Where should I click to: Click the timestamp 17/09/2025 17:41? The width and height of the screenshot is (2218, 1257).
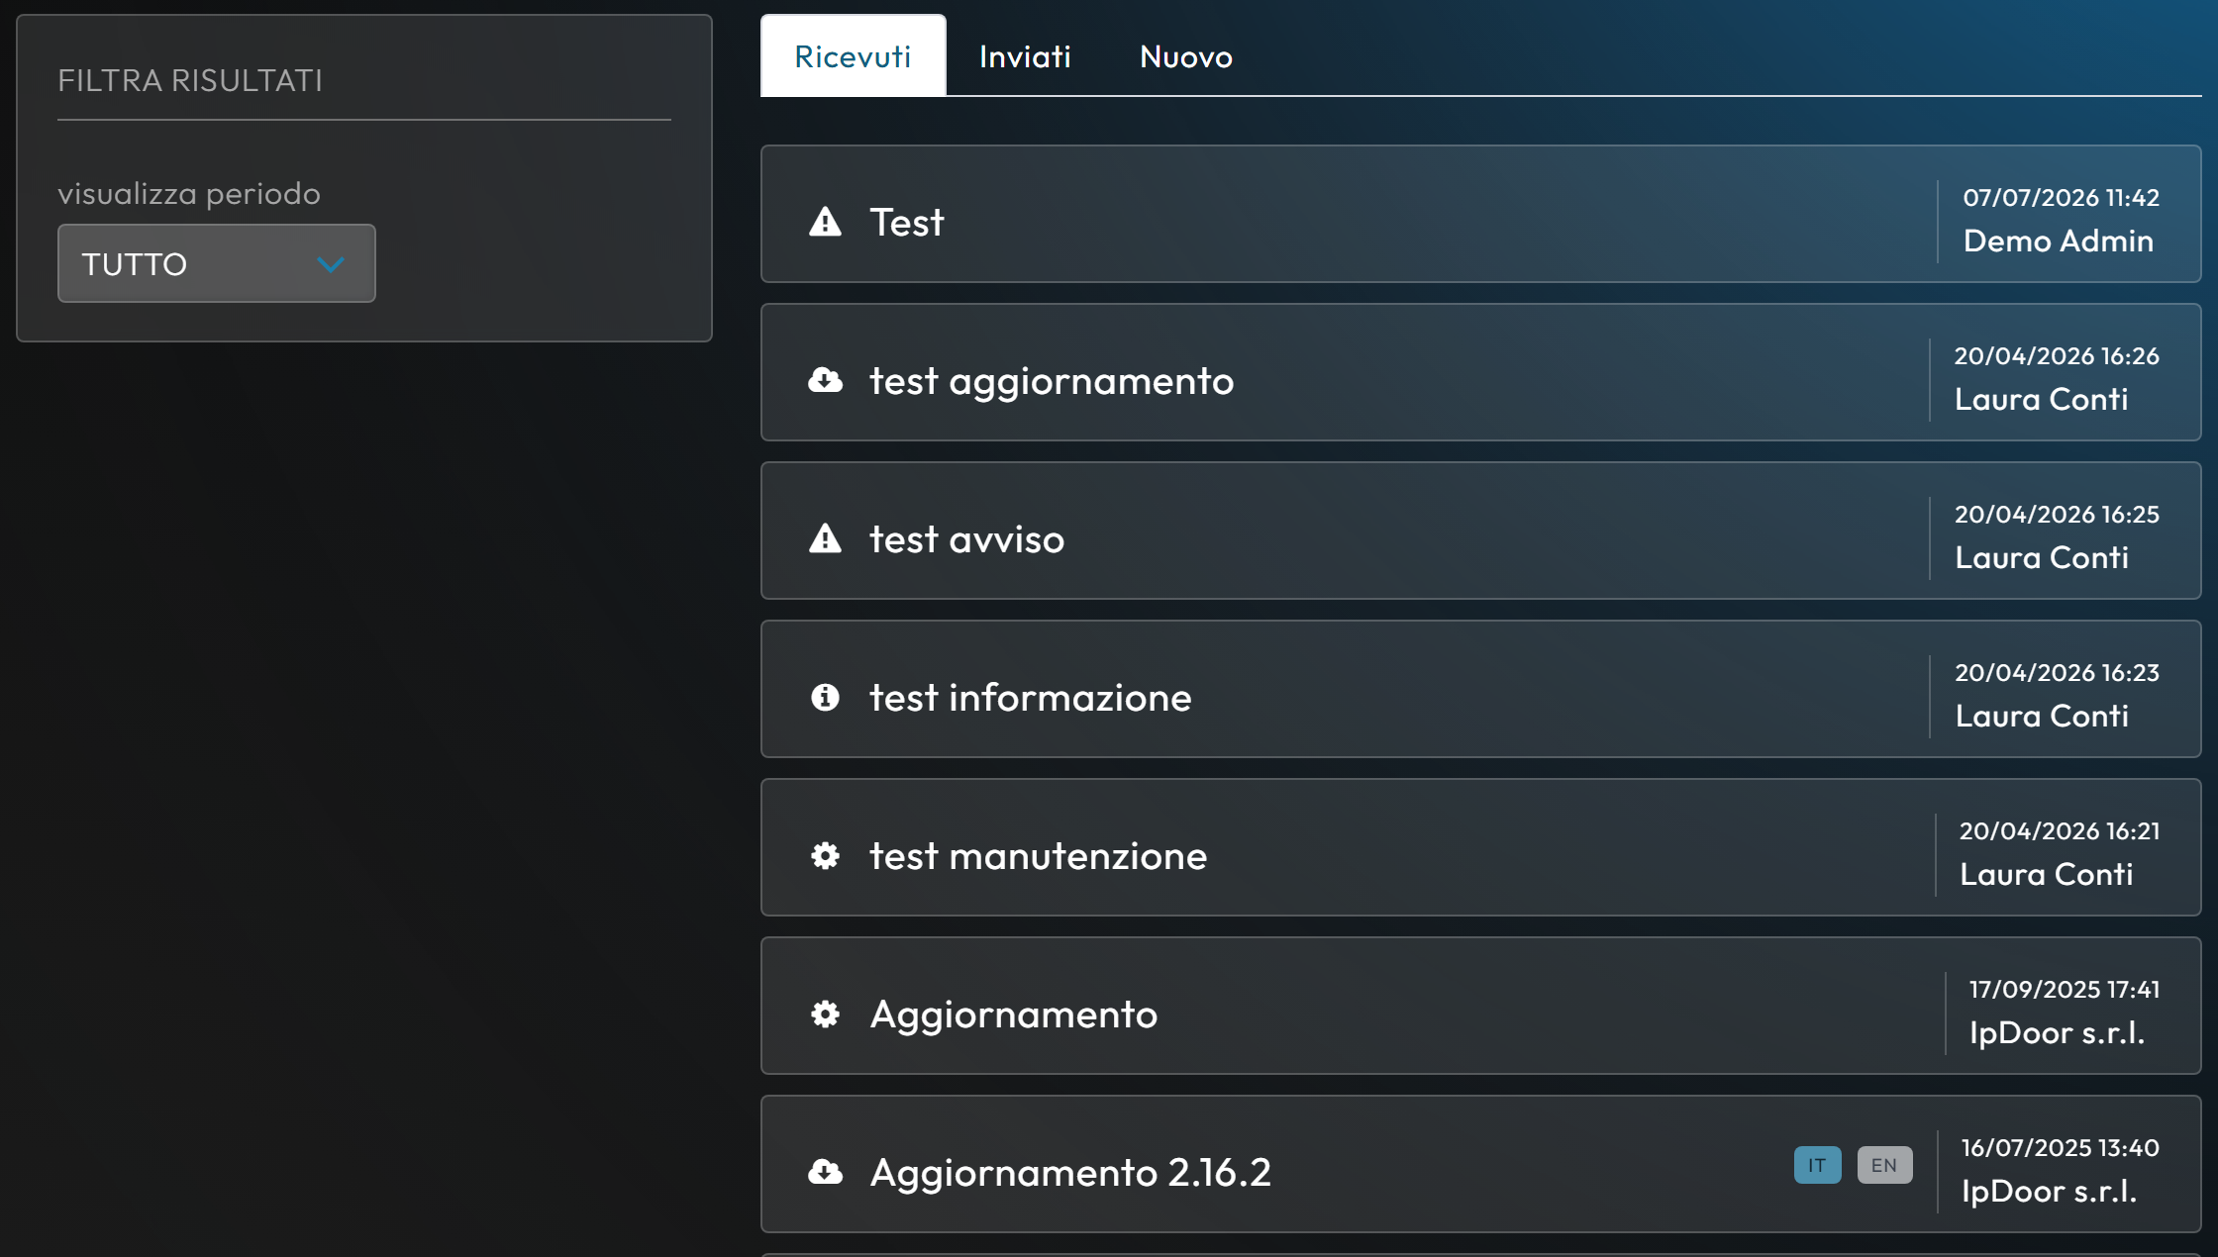click(2065, 989)
